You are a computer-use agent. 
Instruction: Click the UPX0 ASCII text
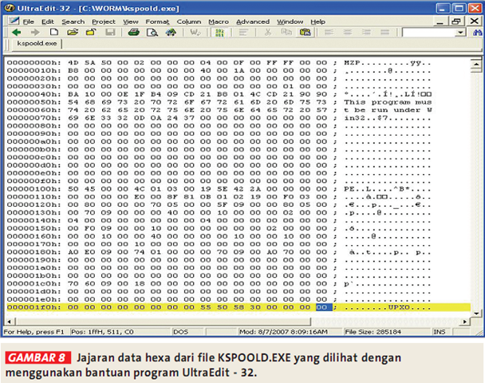tap(399, 307)
